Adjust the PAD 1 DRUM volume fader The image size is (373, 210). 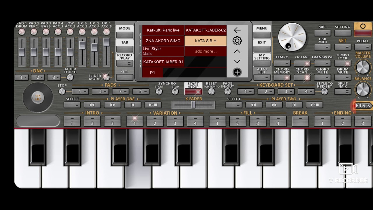[x=22, y=52]
